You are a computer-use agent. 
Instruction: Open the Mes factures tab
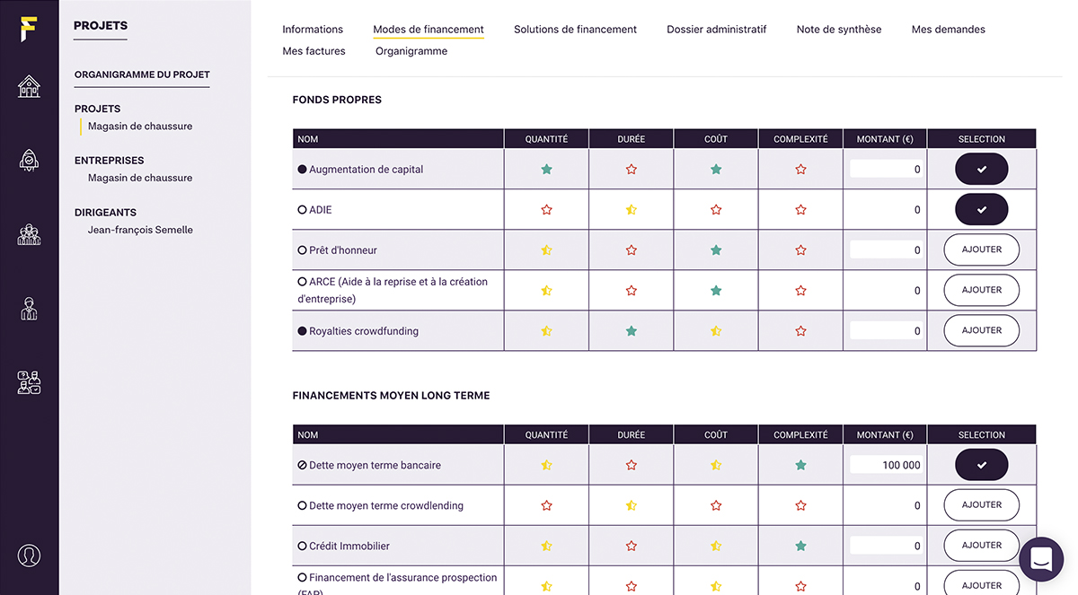click(314, 51)
